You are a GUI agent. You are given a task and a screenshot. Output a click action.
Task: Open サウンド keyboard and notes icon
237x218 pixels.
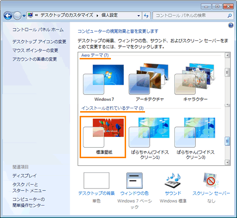173,180
